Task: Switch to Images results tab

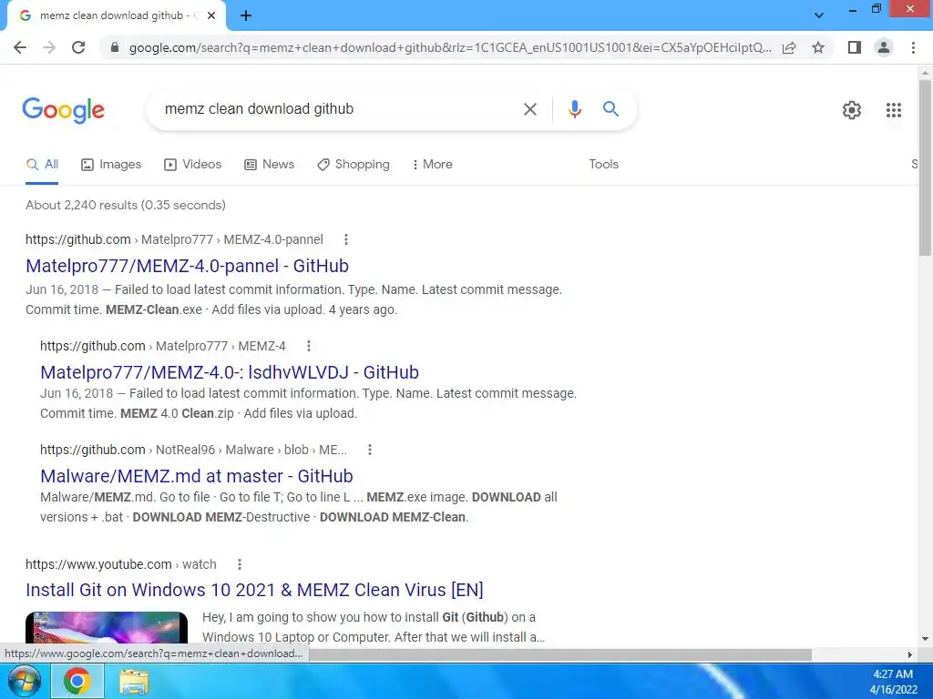Action: point(111,165)
